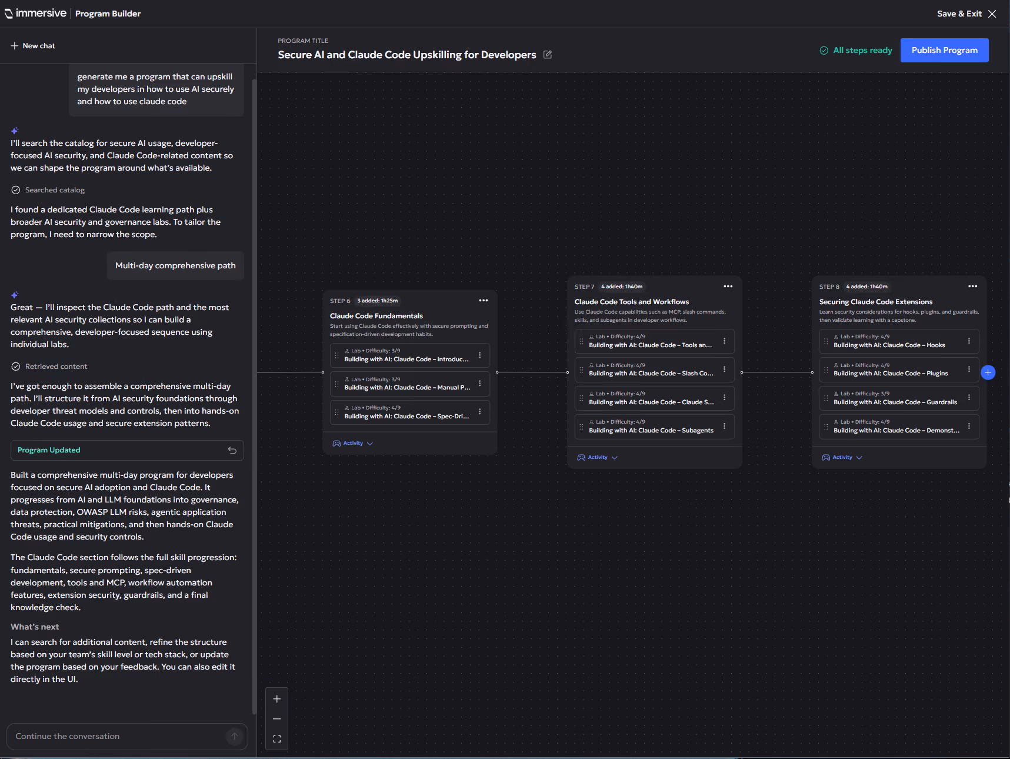Add a new step after Step 8
1010x759 pixels.
pyautogui.click(x=988, y=372)
